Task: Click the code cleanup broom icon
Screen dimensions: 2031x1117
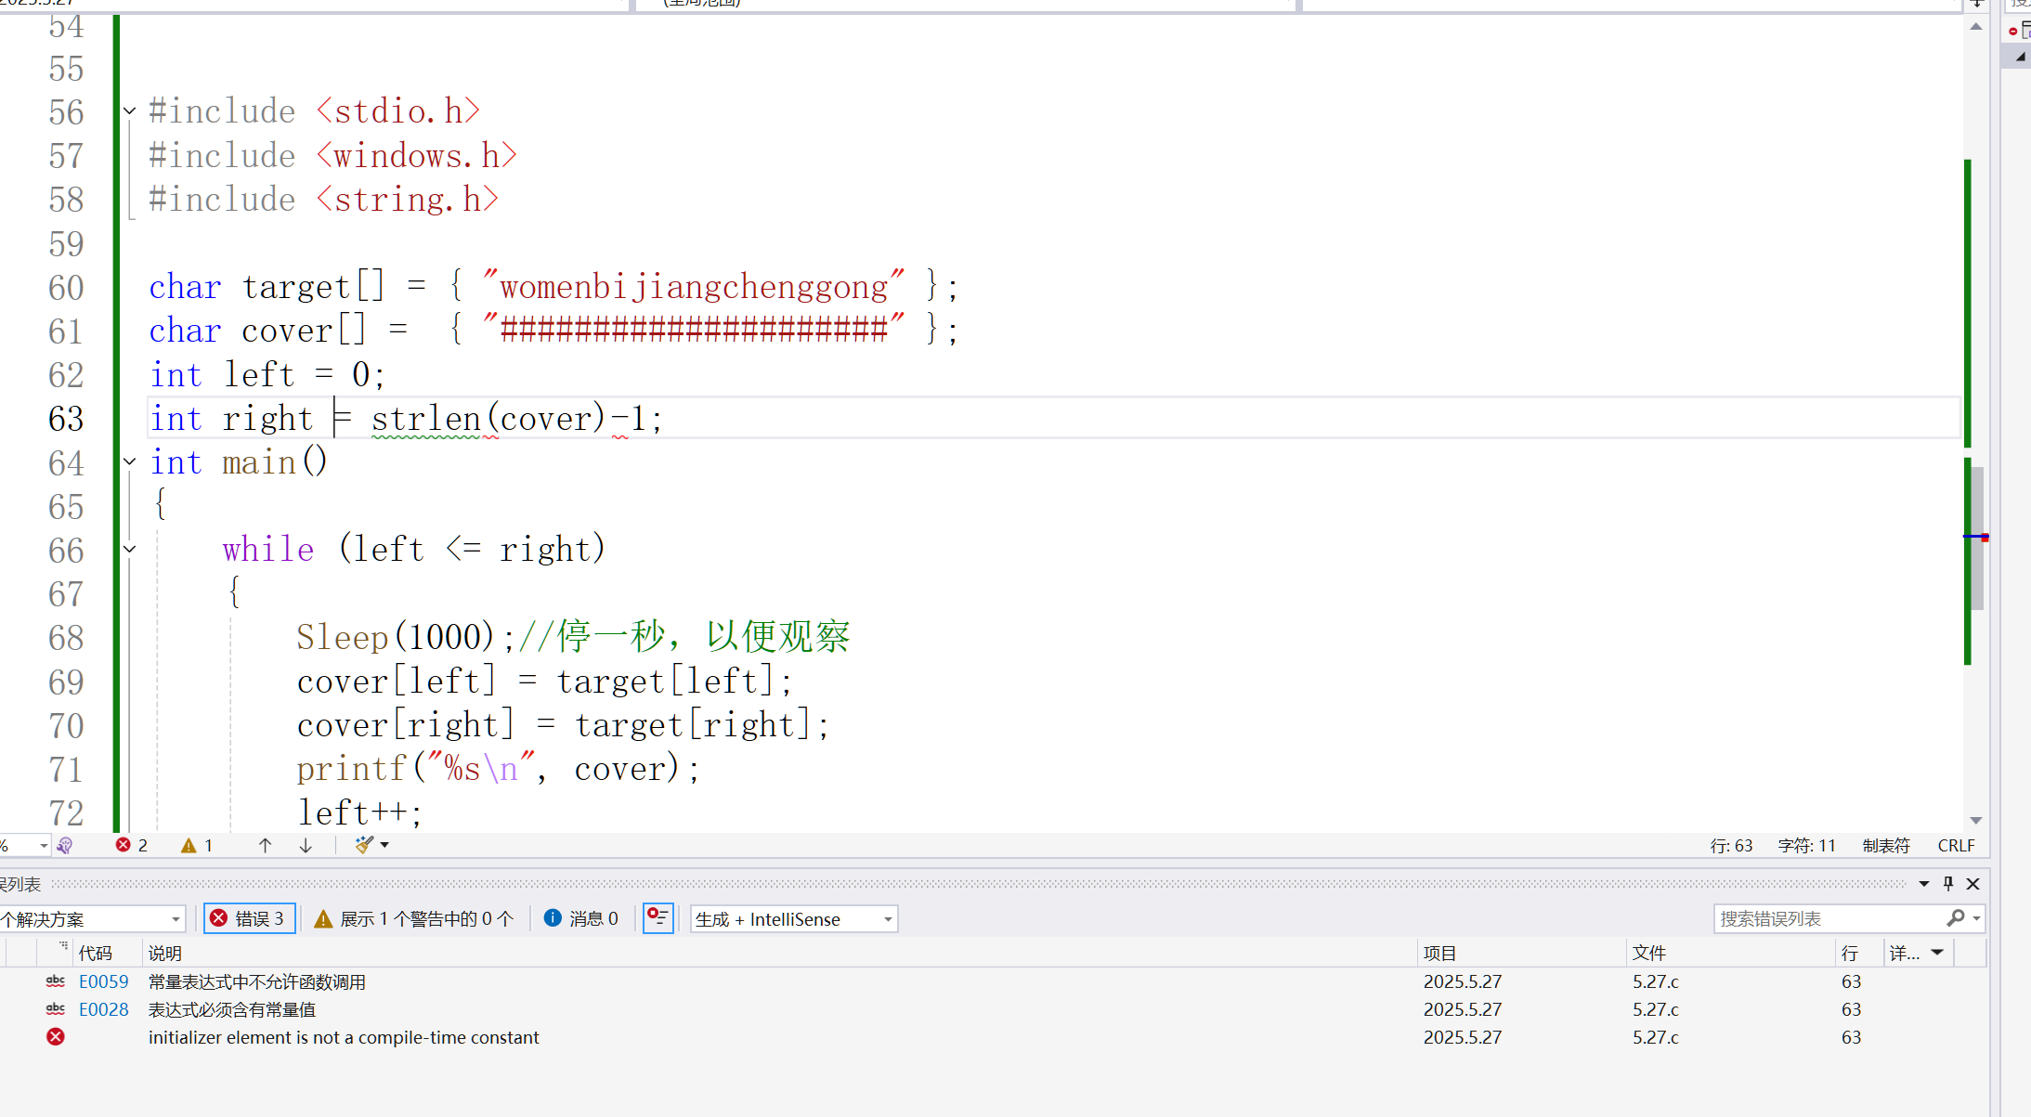Action: [x=365, y=845]
